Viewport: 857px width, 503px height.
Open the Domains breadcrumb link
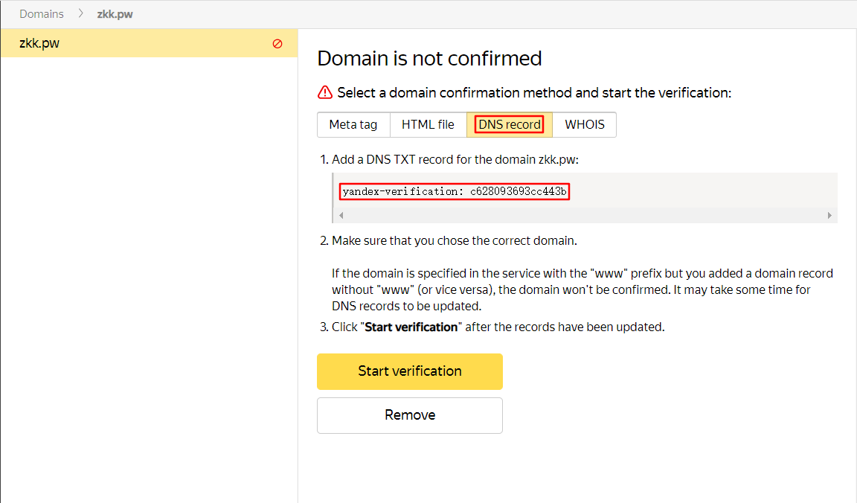(x=42, y=14)
